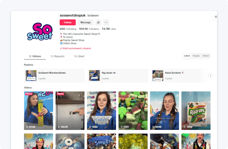View the 14.7M Likes count

click(x=109, y=29)
